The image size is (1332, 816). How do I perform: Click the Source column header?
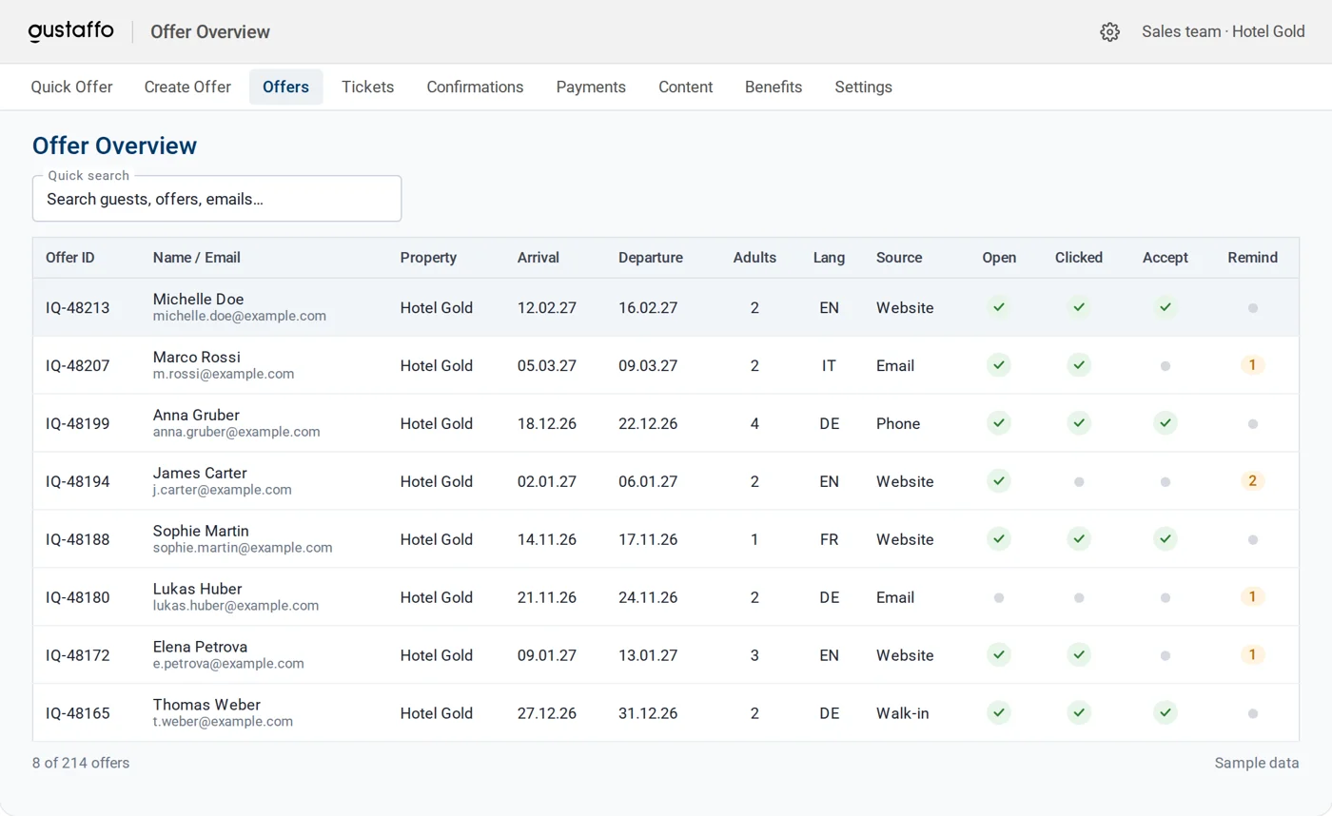(x=899, y=258)
